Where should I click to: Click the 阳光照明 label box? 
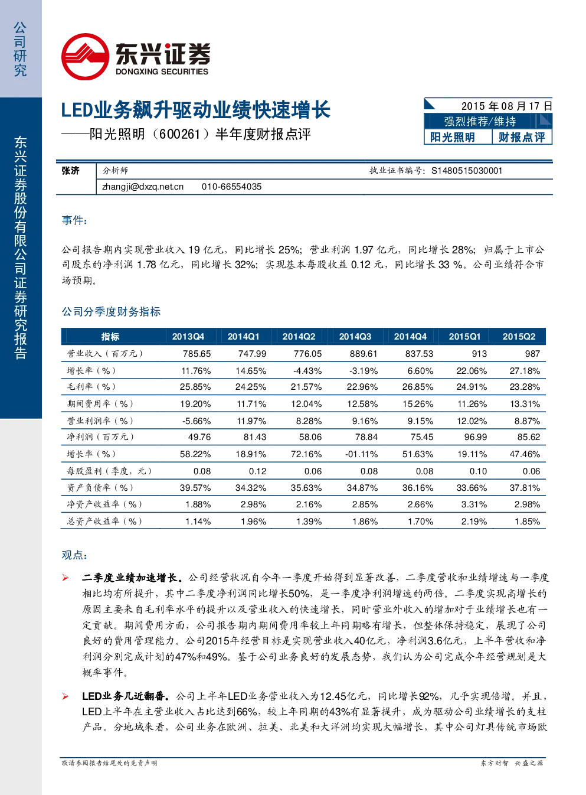[x=453, y=137]
